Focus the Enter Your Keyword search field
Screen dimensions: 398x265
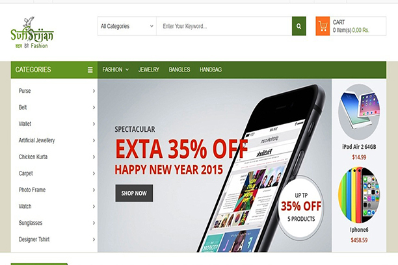coord(224,26)
